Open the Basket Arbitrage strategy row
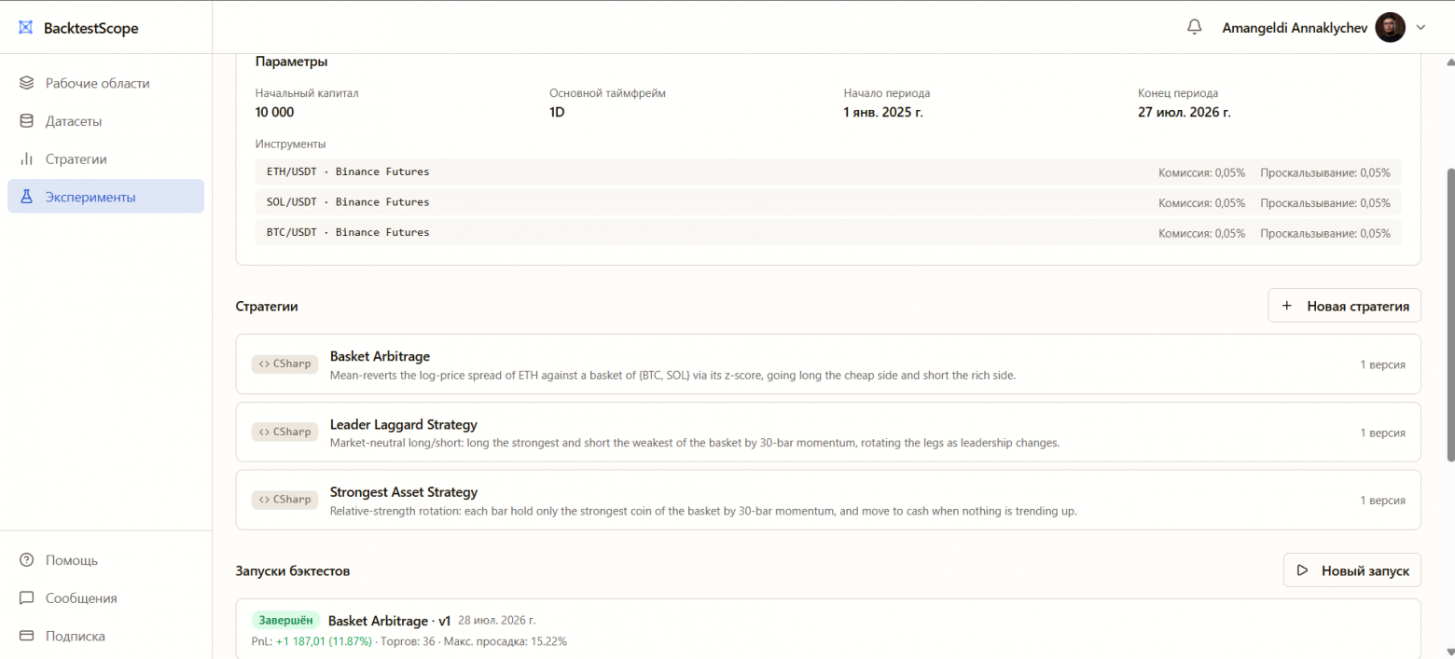Screen dimensions: 1455x659 coord(828,364)
